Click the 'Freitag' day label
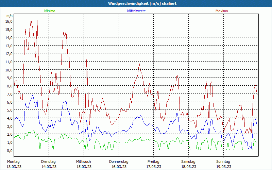 coord(154,162)
